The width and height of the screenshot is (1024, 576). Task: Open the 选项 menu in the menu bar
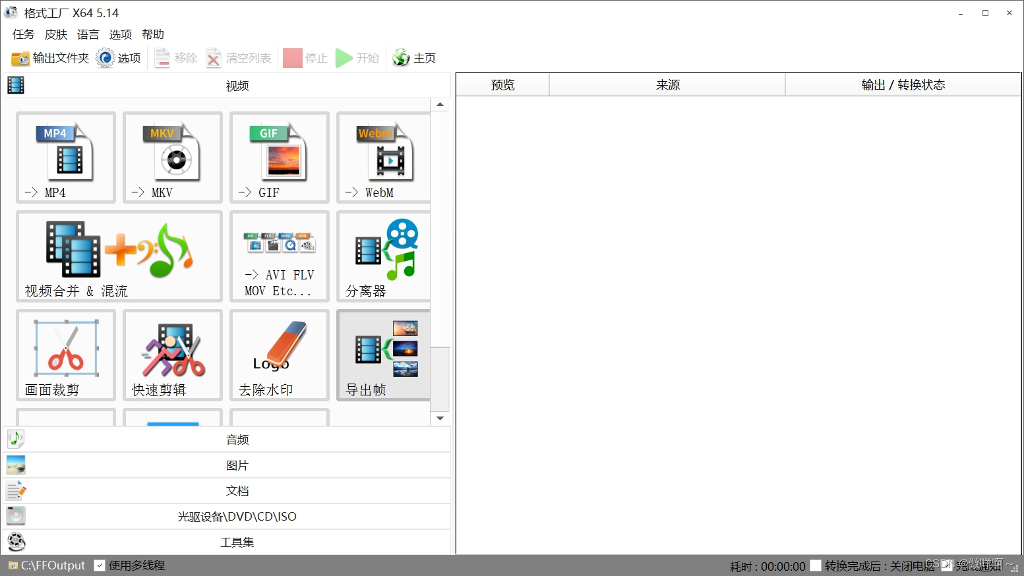coord(121,34)
